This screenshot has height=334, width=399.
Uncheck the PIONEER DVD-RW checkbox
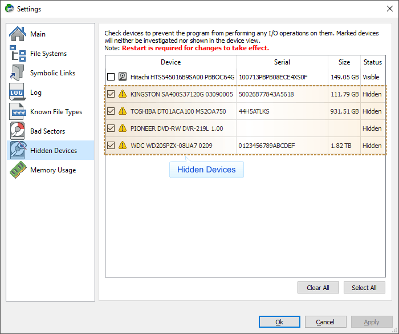click(111, 128)
